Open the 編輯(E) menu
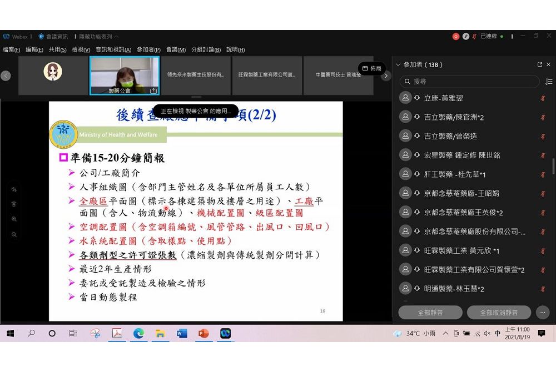This screenshot has width=556, height=372. [x=34, y=49]
